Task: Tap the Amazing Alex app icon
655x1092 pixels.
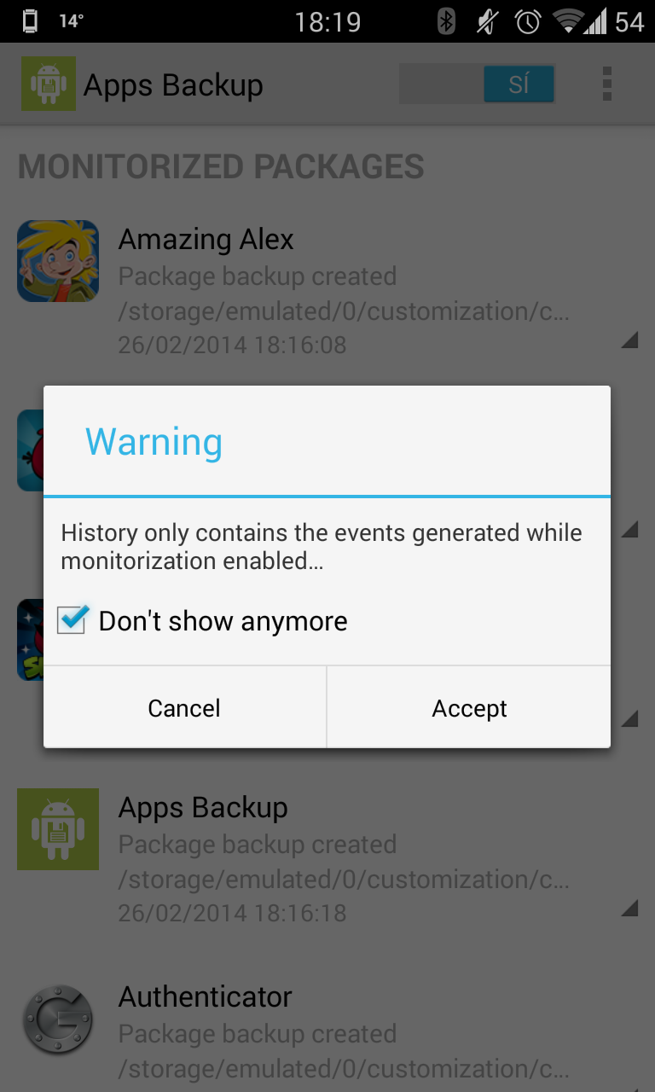Action: (x=58, y=261)
